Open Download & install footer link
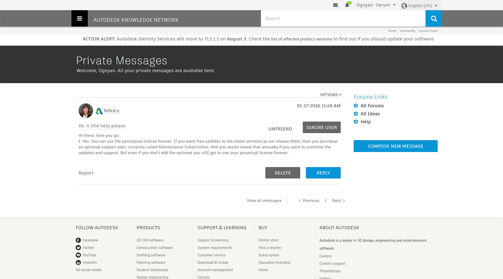The image size is (503, 279). click(x=213, y=262)
